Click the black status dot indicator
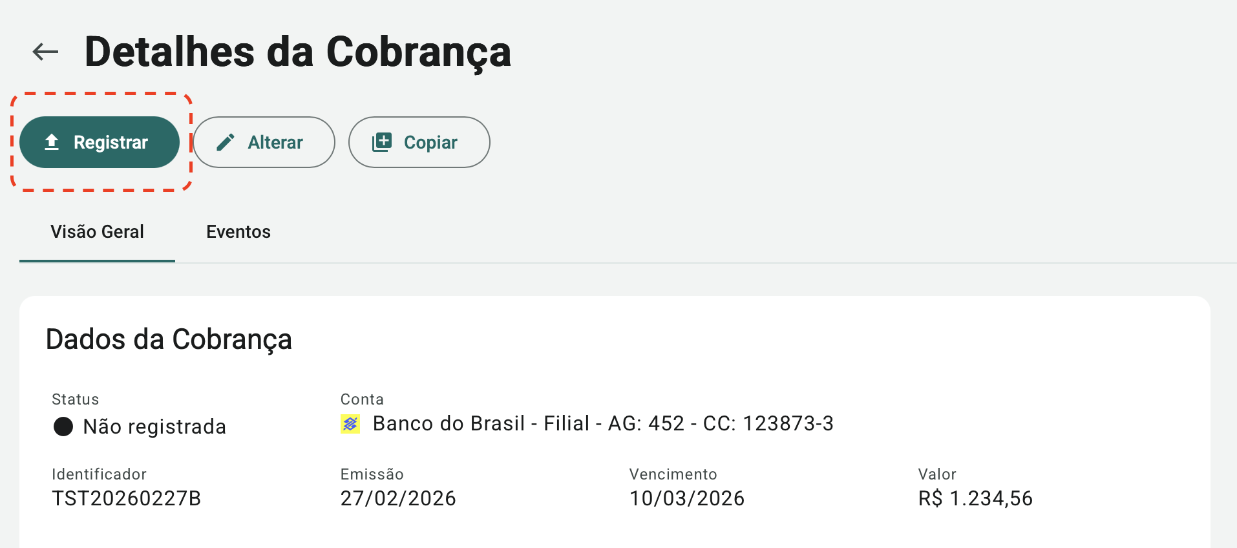The image size is (1237, 548). click(63, 427)
